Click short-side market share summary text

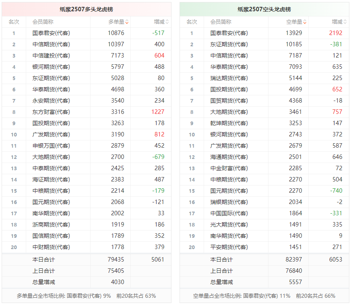(264, 296)
